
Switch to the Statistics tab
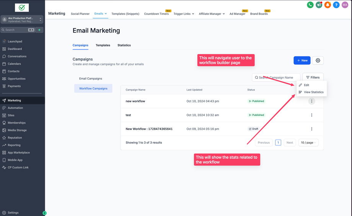[124, 45]
